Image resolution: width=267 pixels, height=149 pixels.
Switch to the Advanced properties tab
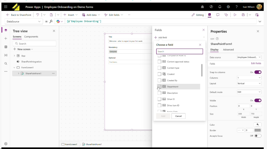point(228,49)
